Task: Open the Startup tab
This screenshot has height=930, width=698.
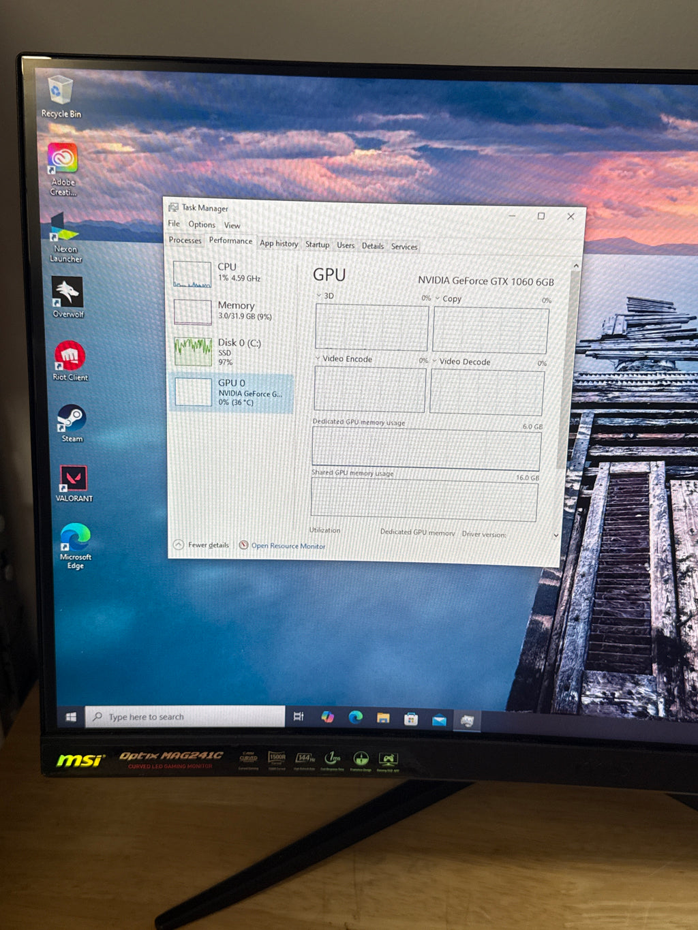Action: point(317,244)
